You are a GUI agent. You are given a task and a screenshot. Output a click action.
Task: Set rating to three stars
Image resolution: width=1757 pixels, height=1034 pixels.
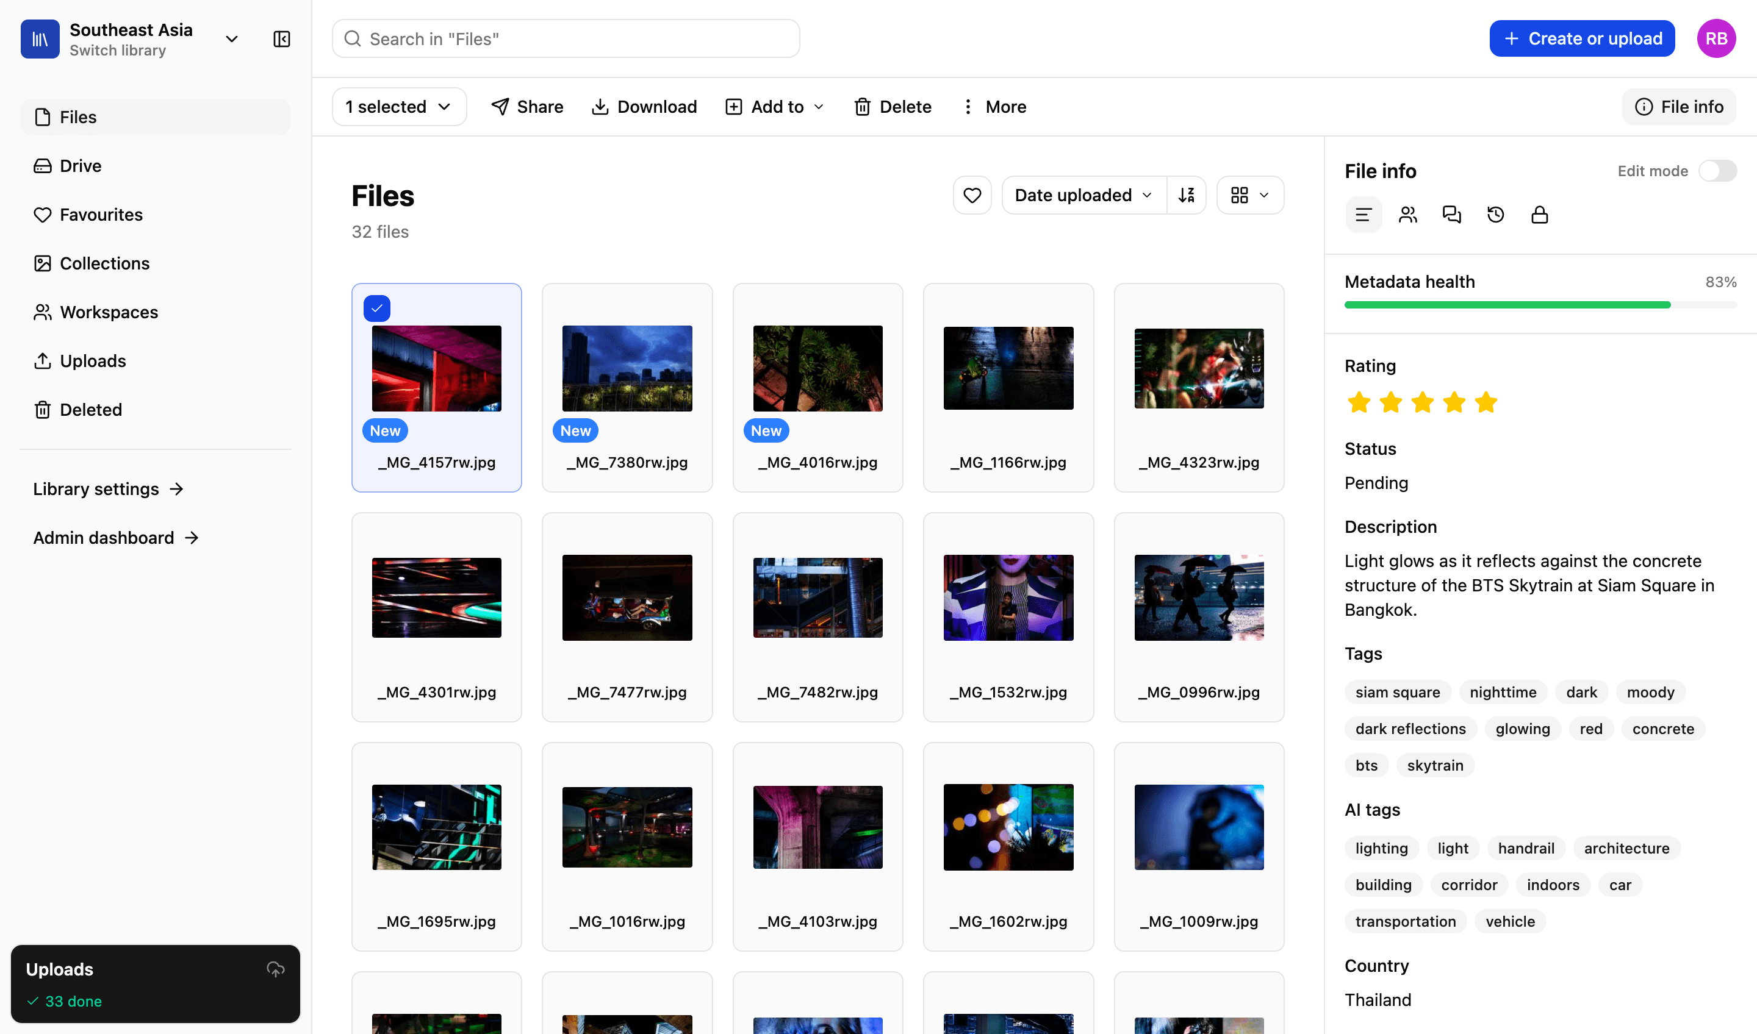(1422, 402)
